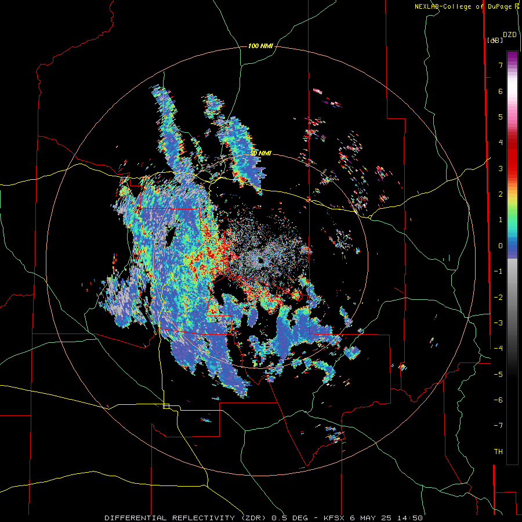Image resolution: width=522 pixels, height=522 pixels.
Task: Click the -1 value on the color scale
Action: (x=498, y=271)
